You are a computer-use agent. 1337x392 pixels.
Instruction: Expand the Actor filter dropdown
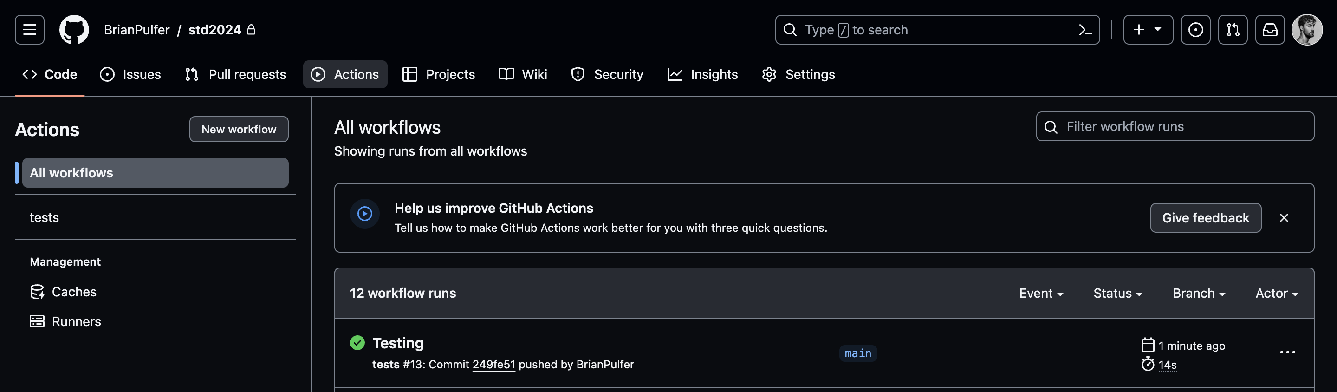(1277, 293)
